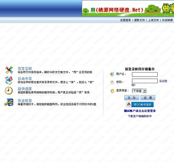Click the QQ penguin icon
174x162 pixels.
click(x=129, y=105)
